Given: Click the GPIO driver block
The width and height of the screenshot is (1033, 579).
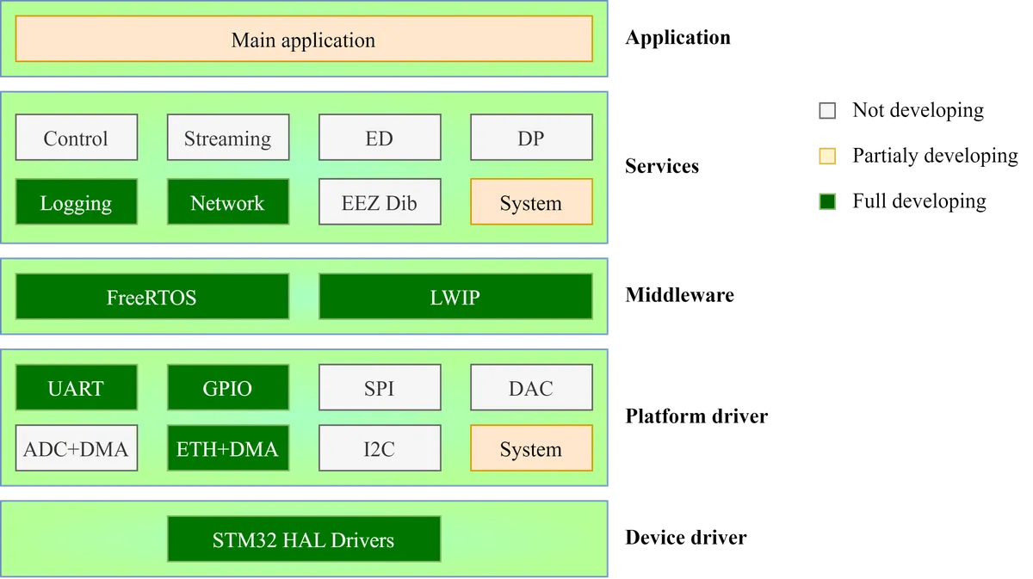Looking at the screenshot, I should (x=228, y=387).
